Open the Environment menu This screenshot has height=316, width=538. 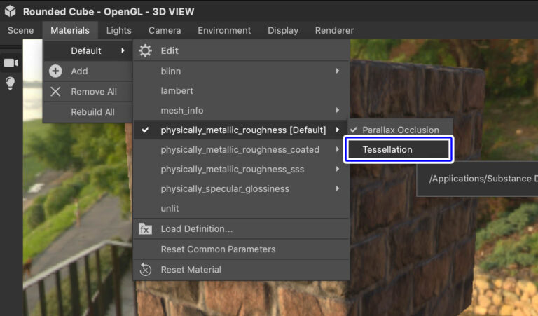[x=224, y=30]
